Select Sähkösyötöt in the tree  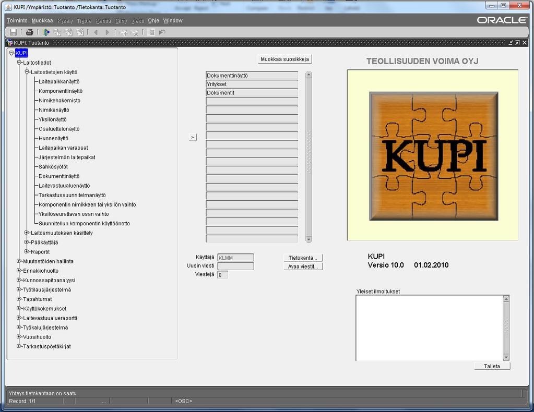pyautogui.click(x=53, y=167)
